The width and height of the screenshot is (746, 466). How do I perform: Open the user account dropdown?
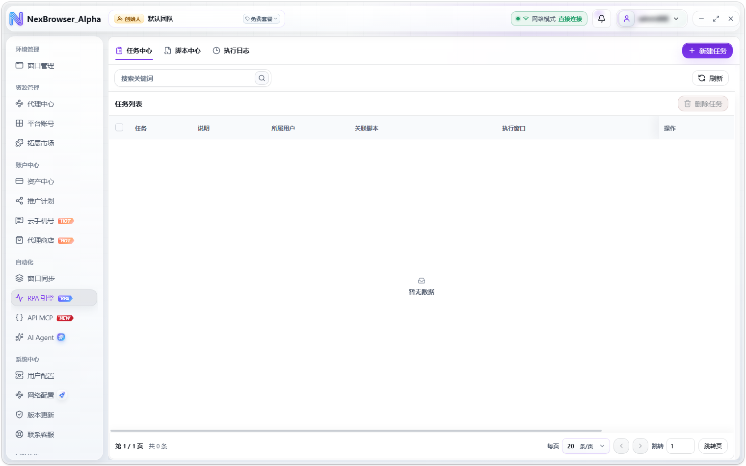[x=652, y=19]
